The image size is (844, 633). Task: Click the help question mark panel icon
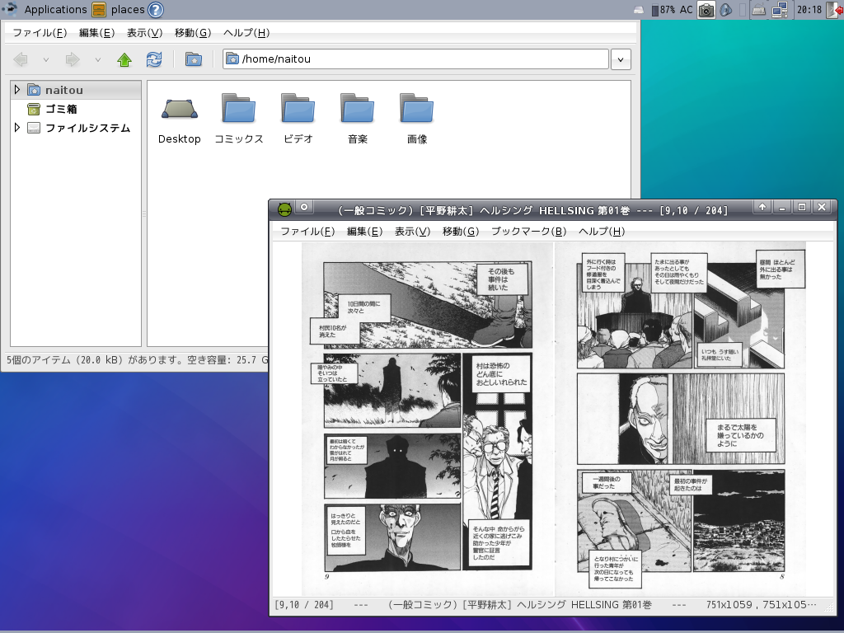click(x=155, y=10)
